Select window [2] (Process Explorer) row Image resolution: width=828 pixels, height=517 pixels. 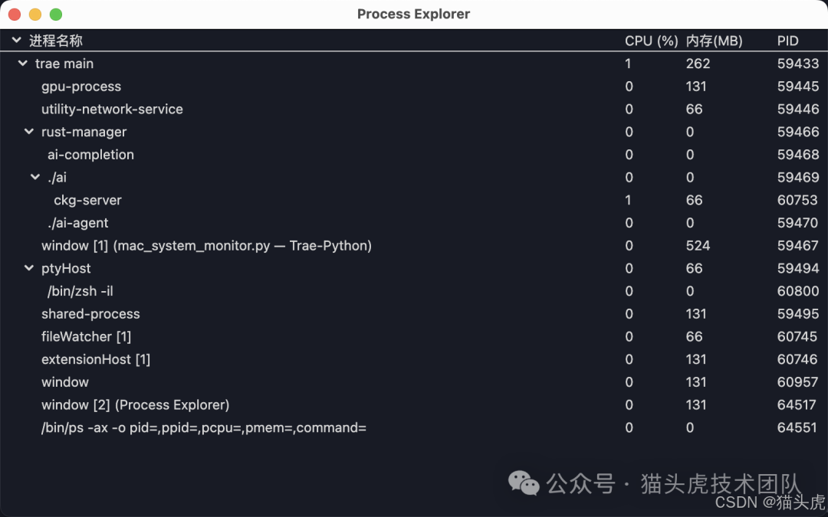135,405
